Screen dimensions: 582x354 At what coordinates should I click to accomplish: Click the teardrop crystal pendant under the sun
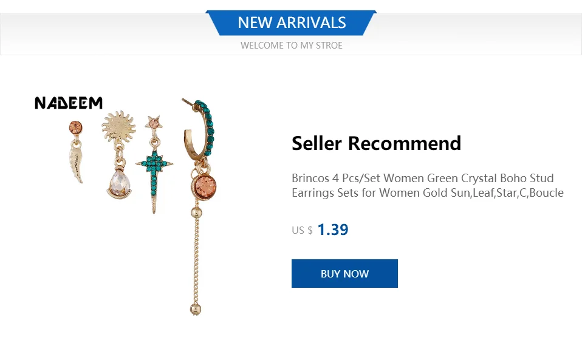coord(118,182)
